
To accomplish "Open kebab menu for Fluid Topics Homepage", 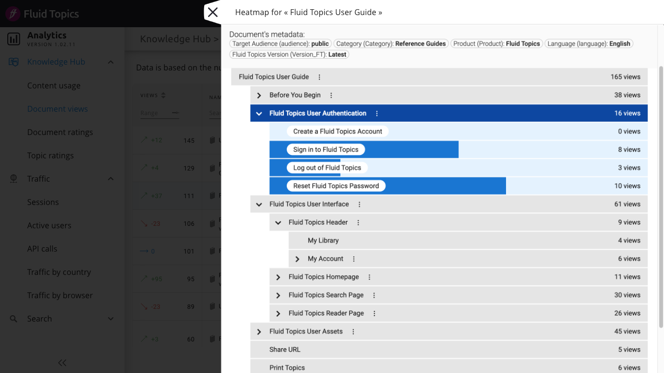I will tap(369, 277).
